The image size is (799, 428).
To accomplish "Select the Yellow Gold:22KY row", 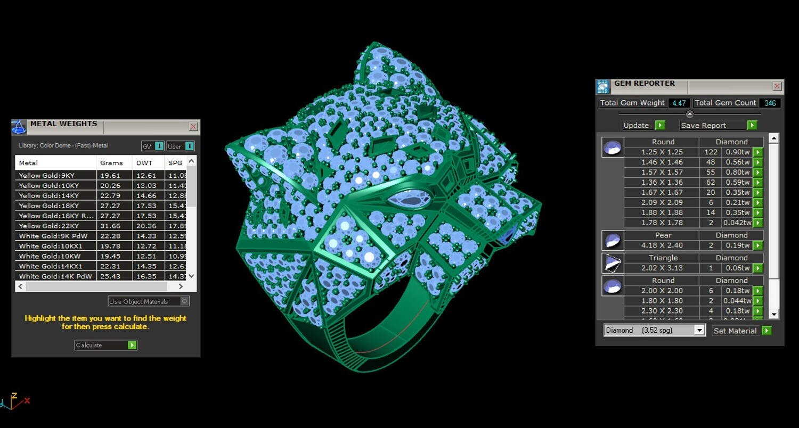I will pos(101,226).
